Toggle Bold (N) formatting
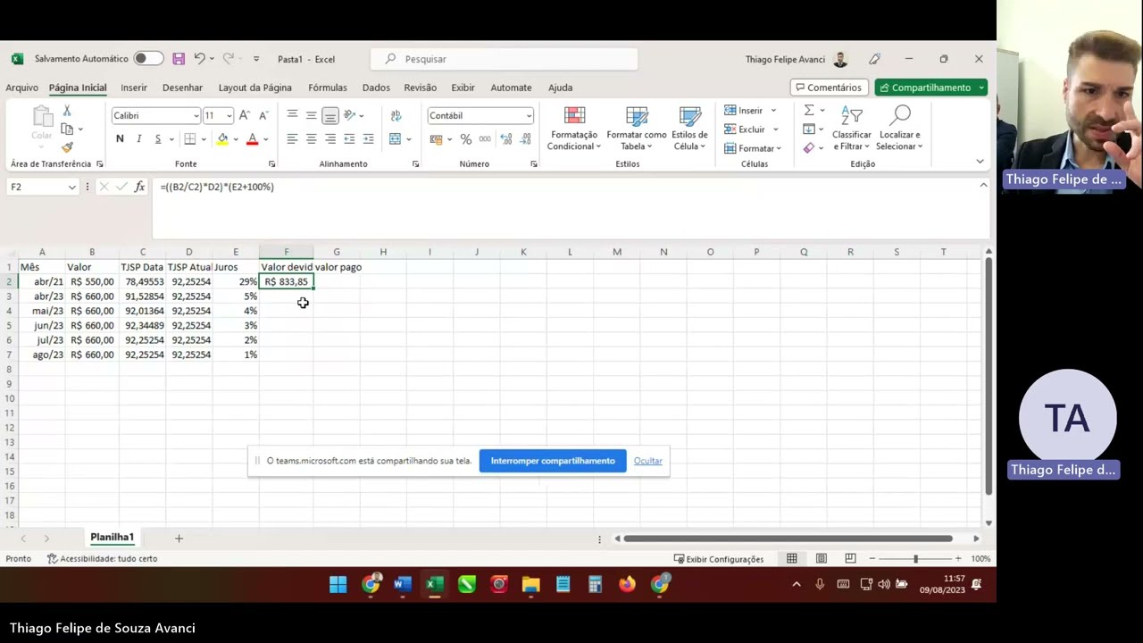 click(120, 139)
